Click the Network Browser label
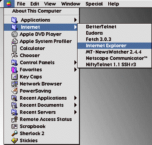This screenshot has height=145, width=152. click(41, 84)
